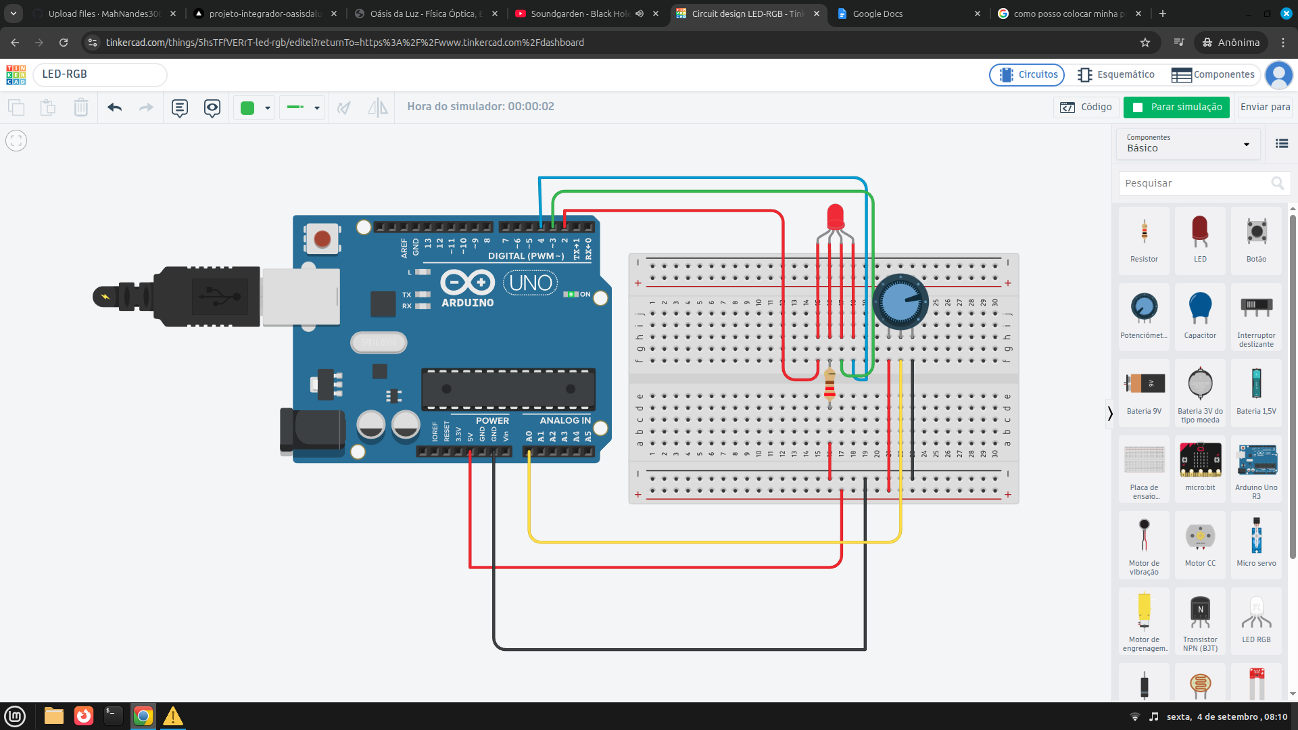Select the Interruptor deslizante component

(1256, 316)
